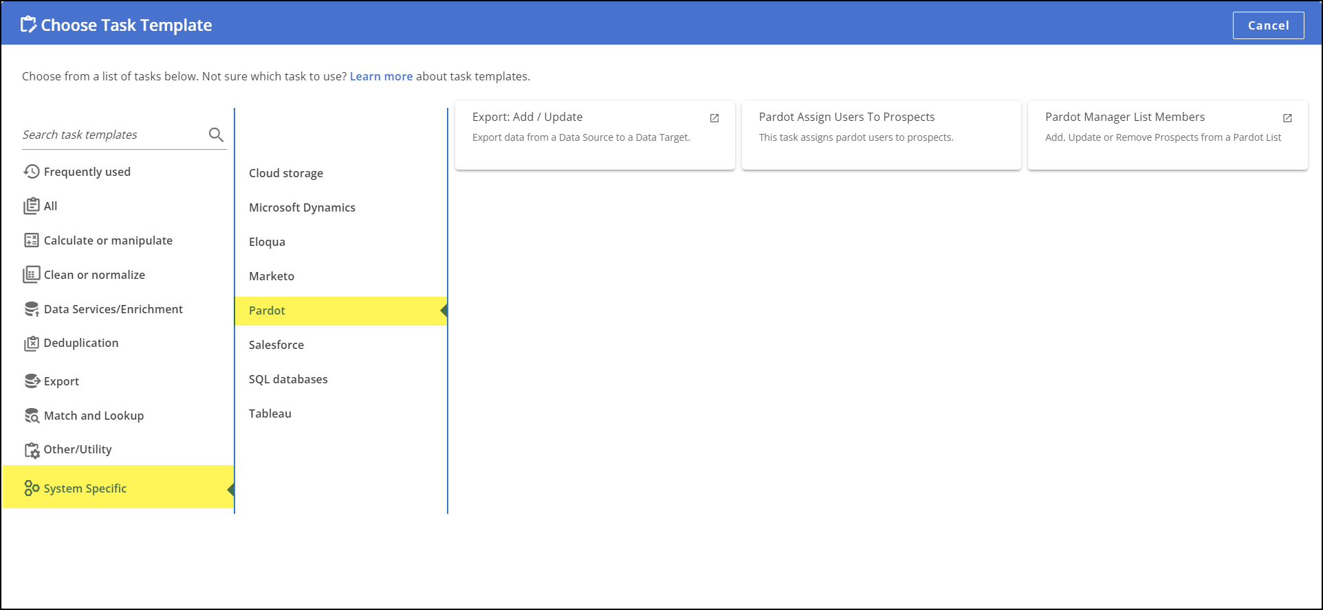Screen dimensions: 1323x610
Task: Click 'Add, Update or Remove Prospects' description
Action: (1163, 137)
